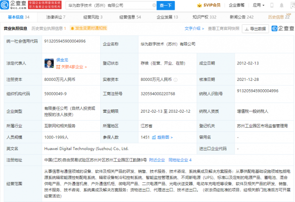The height and width of the screenshot is (202, 295).
Task: Click the 发生变更时通知我 alert icon
Action: 73,29
